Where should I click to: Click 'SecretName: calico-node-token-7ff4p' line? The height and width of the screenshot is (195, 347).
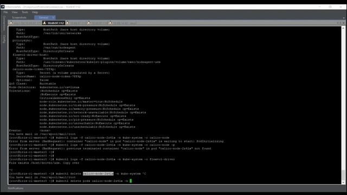pyautogui.click(x=49, y=76)
